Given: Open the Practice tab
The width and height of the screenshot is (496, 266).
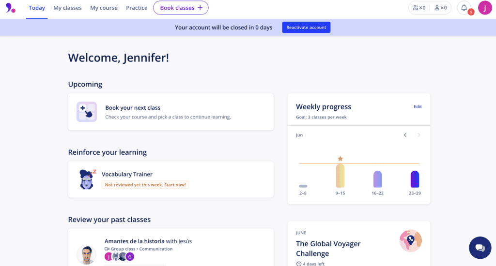Looking at the screenshot, I should [x=137, y=8].
